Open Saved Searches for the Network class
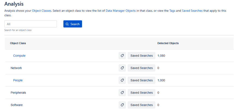 point(141,68)
